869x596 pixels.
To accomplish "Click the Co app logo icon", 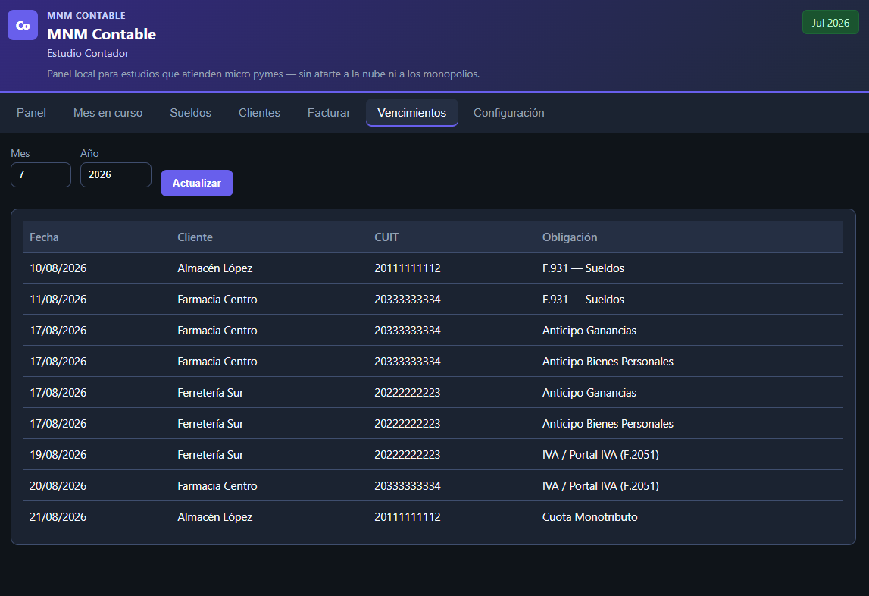I will (x=23, y=25).
